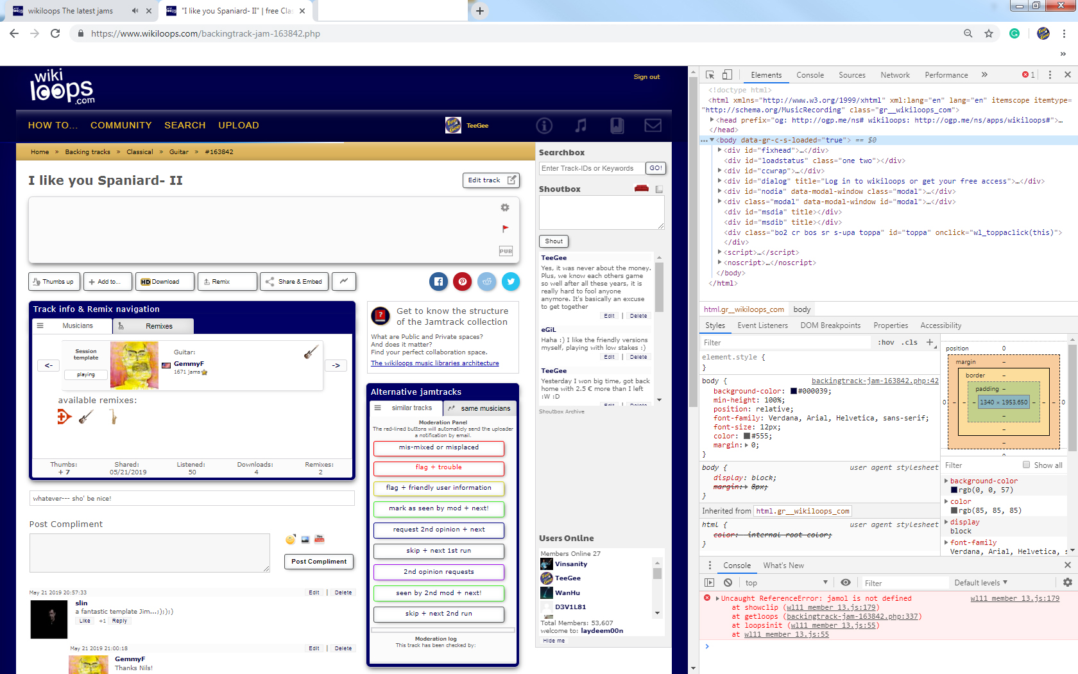Collapse the body element in DOM tree
1078x674 pixels.
(712, 140)
